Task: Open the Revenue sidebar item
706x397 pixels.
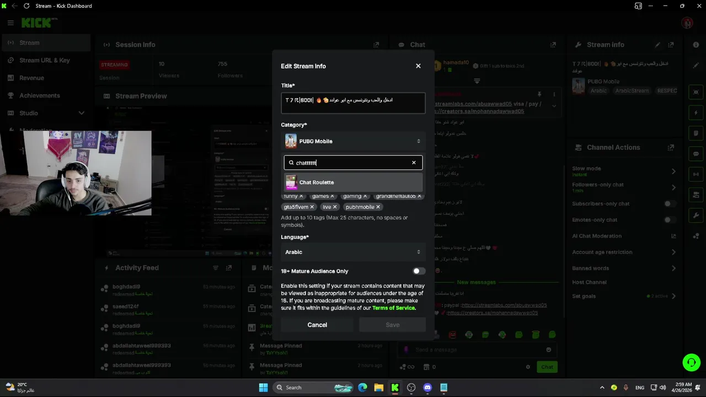Action: coord(45,78)
